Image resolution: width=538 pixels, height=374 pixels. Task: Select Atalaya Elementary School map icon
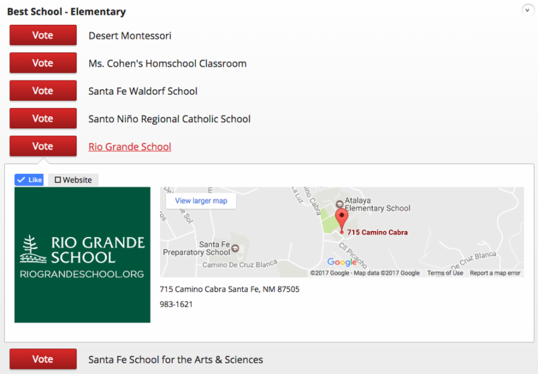pos(340,204)
